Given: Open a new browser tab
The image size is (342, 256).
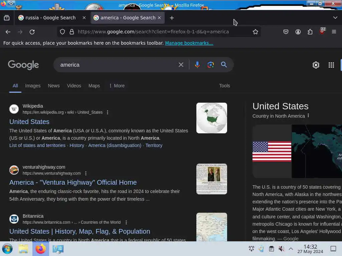Looking at the screenshot, I should pyautogui.click(x=172, y=18).
